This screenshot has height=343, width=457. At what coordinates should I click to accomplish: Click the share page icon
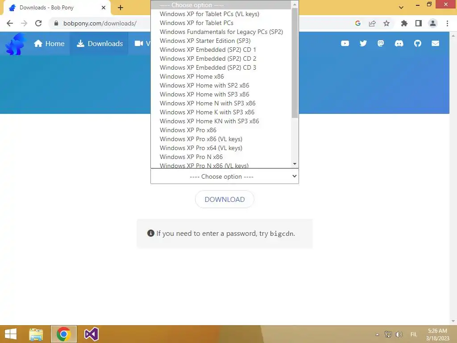(372, 23)
